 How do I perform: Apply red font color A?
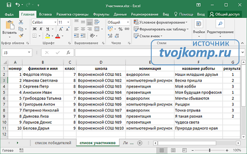point(58,36)
